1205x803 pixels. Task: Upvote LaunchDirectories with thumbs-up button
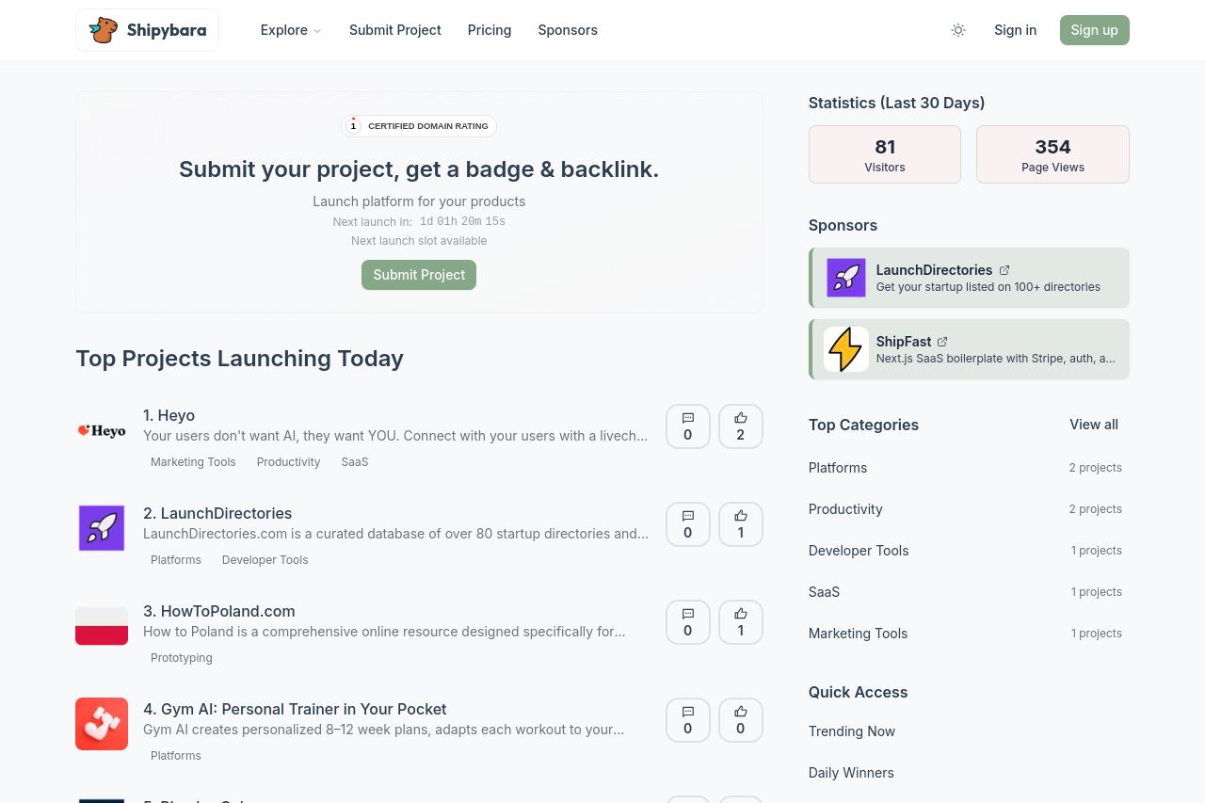coord(741,524)
